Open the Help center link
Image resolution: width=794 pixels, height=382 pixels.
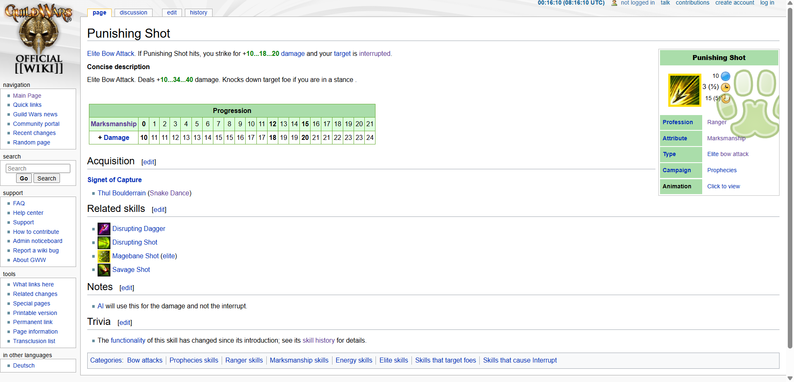click(28, 213)
